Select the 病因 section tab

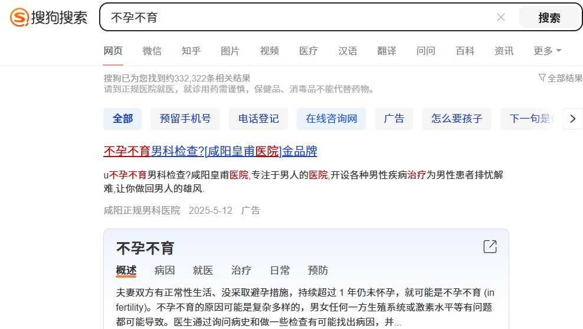pyautogui.click(x=165, y=270)
